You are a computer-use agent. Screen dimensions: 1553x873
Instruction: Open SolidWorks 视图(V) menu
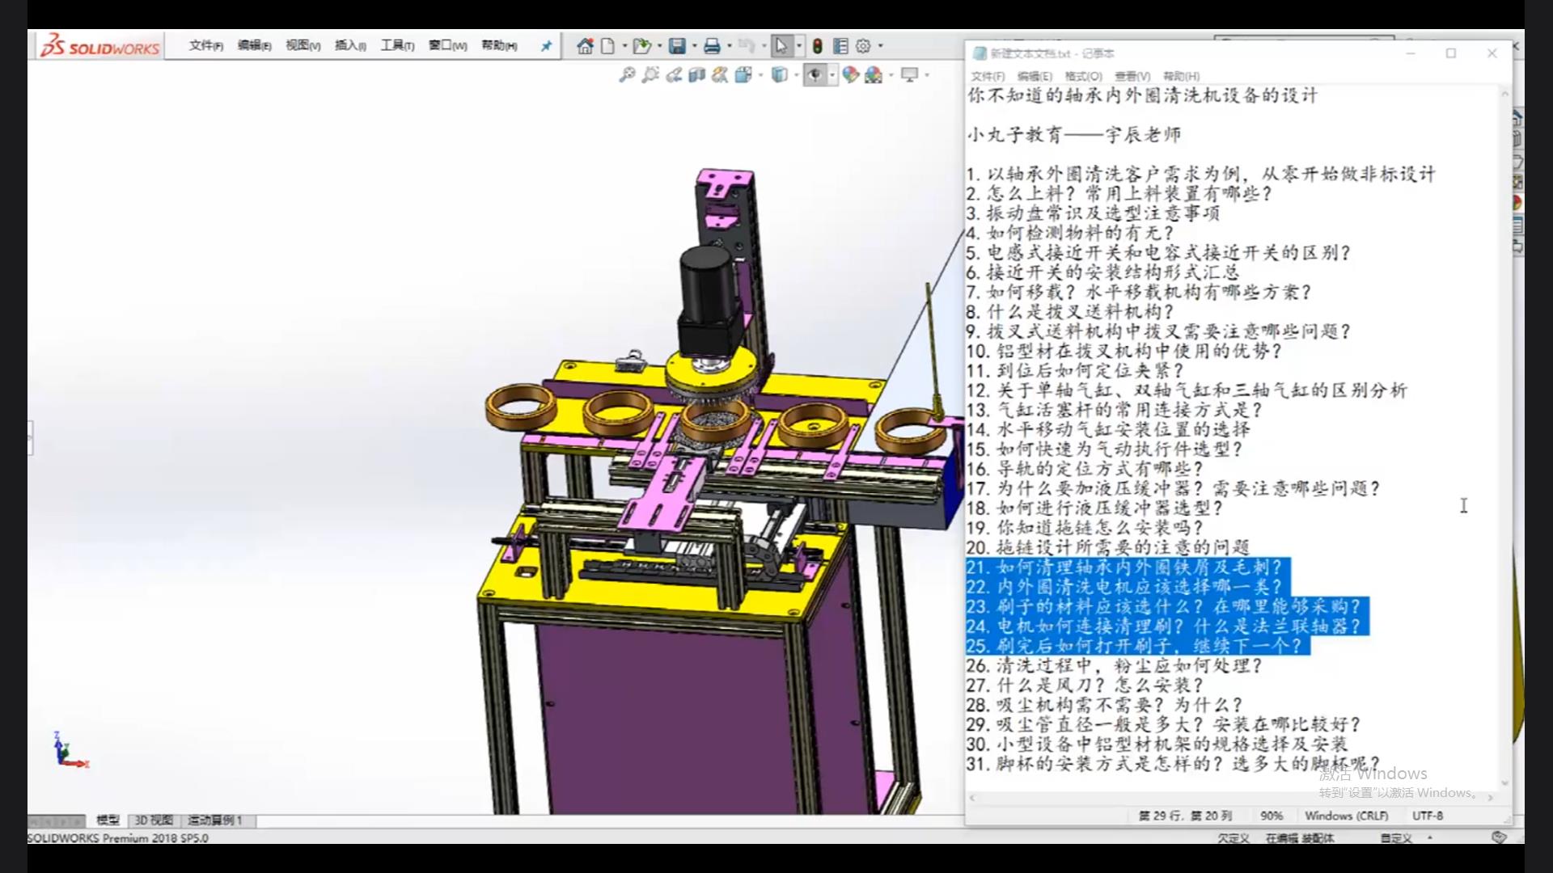(303, 46)
